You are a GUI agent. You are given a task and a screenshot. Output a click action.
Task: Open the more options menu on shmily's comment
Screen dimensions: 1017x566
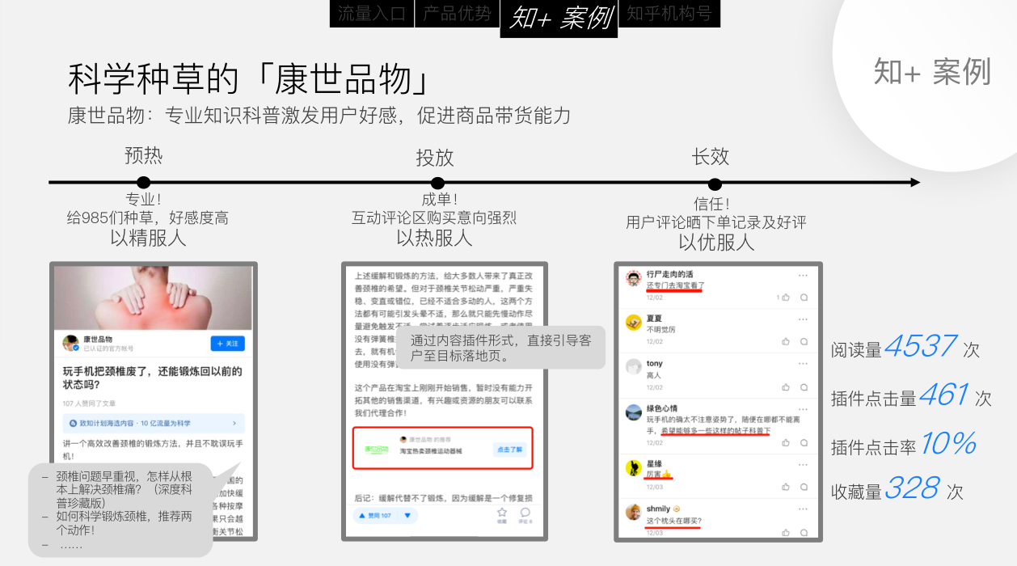click(801, 508)
